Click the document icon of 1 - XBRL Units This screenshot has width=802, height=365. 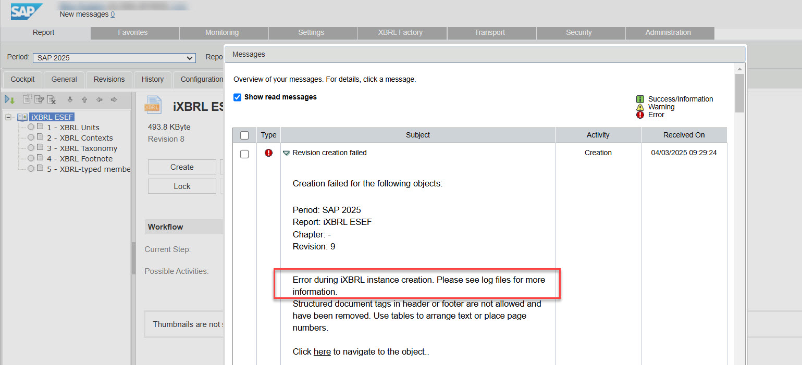[x=40, y=127]
